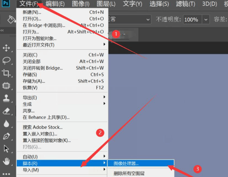This screenshot has width=228, height=177.
Task: Select the Eraser tool
Action: pyautogui.click(x=6, y=111)
